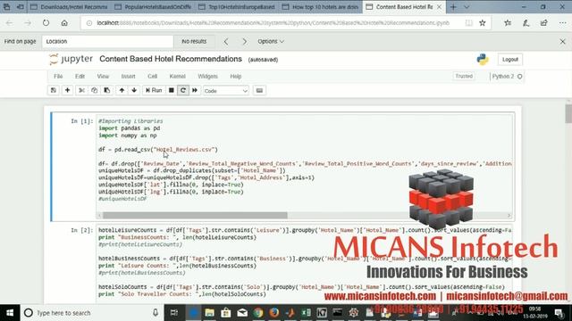Select cell In [2] code area

304,265
